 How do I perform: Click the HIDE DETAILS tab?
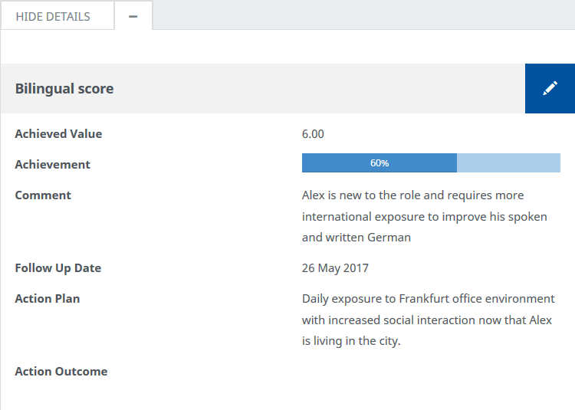coord(53,16)
